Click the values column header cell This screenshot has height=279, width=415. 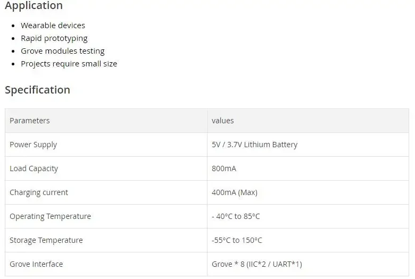(x=222, y=121)
